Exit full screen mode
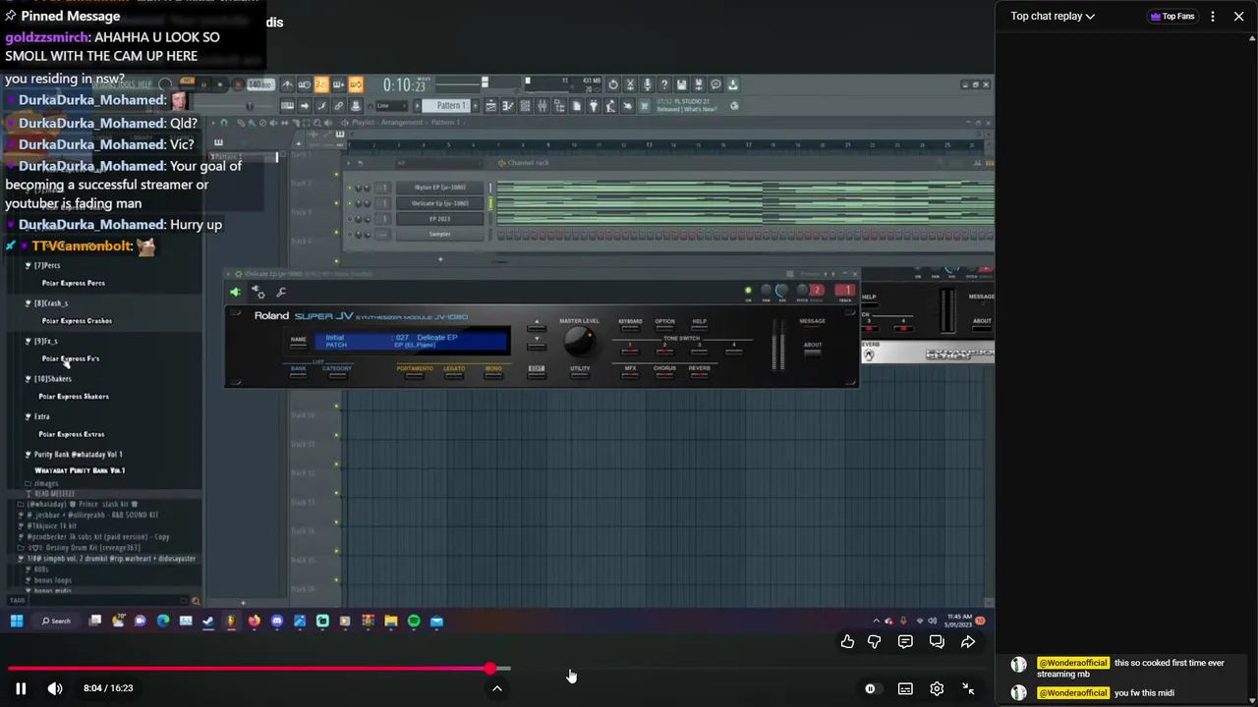The image size is (1258, 707). 968,688
